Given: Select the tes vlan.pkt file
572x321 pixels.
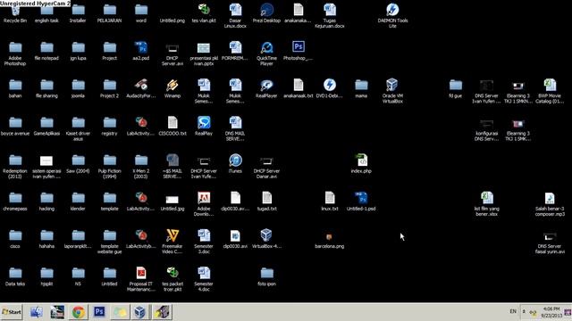Looking at the screenshot, I should pos(204,14).
